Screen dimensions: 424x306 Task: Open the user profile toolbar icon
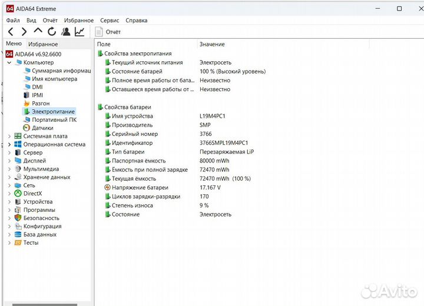click(65, 32)
